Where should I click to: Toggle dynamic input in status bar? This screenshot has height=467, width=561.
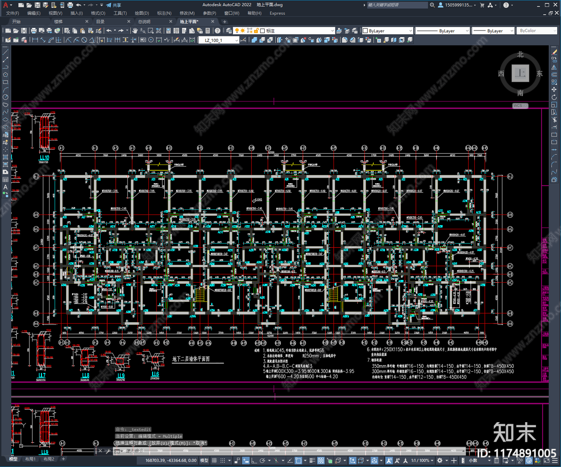[x=246, y=460]
